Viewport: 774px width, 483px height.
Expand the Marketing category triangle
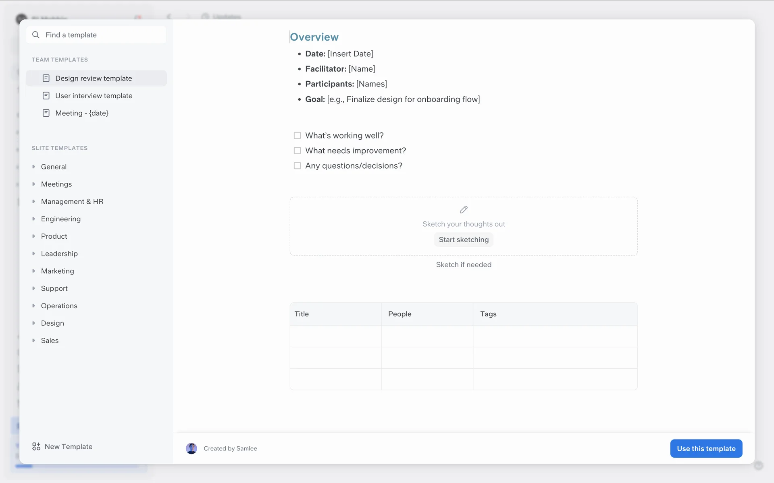34,271
